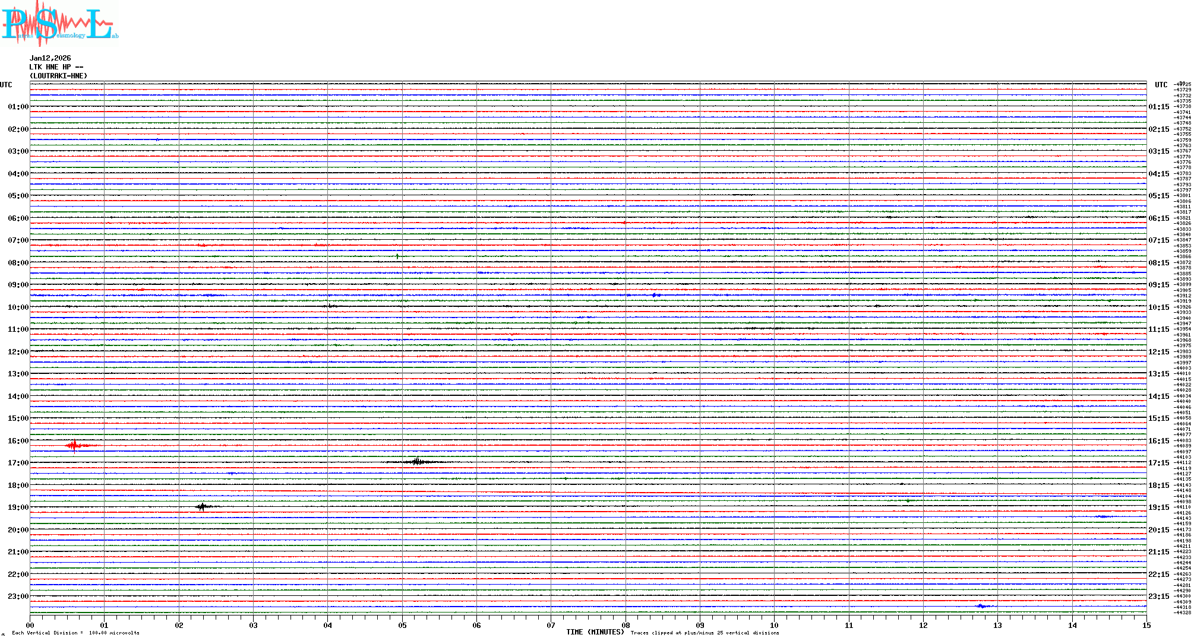Click the TIME (MINUTES) axis title
Image resolution: width=1194 pixels, height=641 pixels.
pos(595,632)
